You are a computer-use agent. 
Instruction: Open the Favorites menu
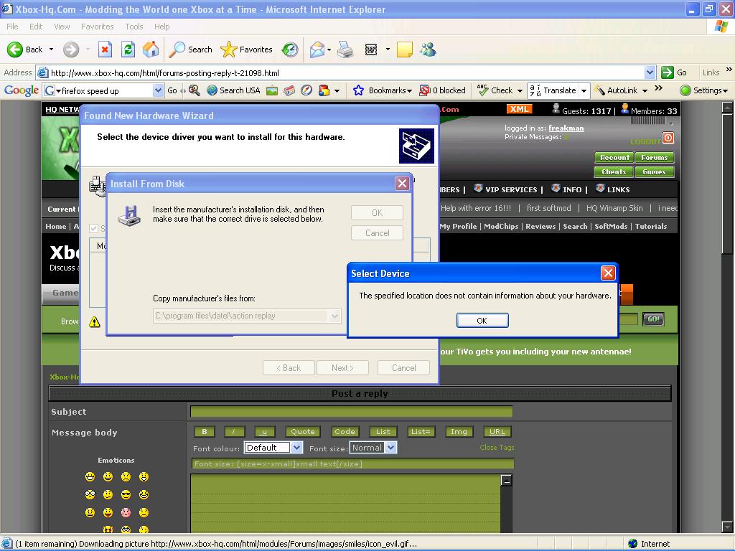97,27
